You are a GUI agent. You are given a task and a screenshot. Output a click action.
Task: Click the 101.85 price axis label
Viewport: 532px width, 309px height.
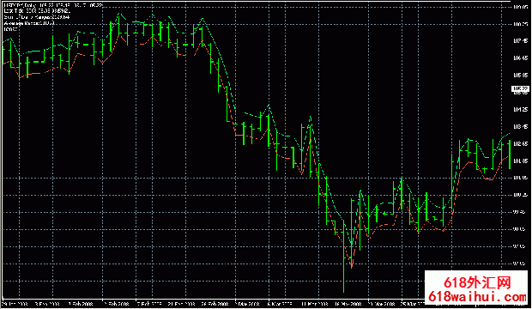[x=521, y=161]
